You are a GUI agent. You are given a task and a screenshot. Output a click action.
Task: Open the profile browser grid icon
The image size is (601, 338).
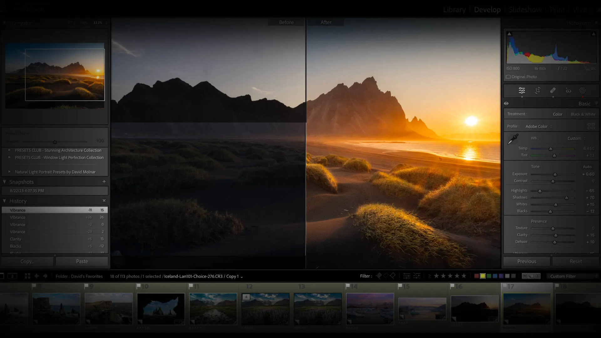coord(591,126)
